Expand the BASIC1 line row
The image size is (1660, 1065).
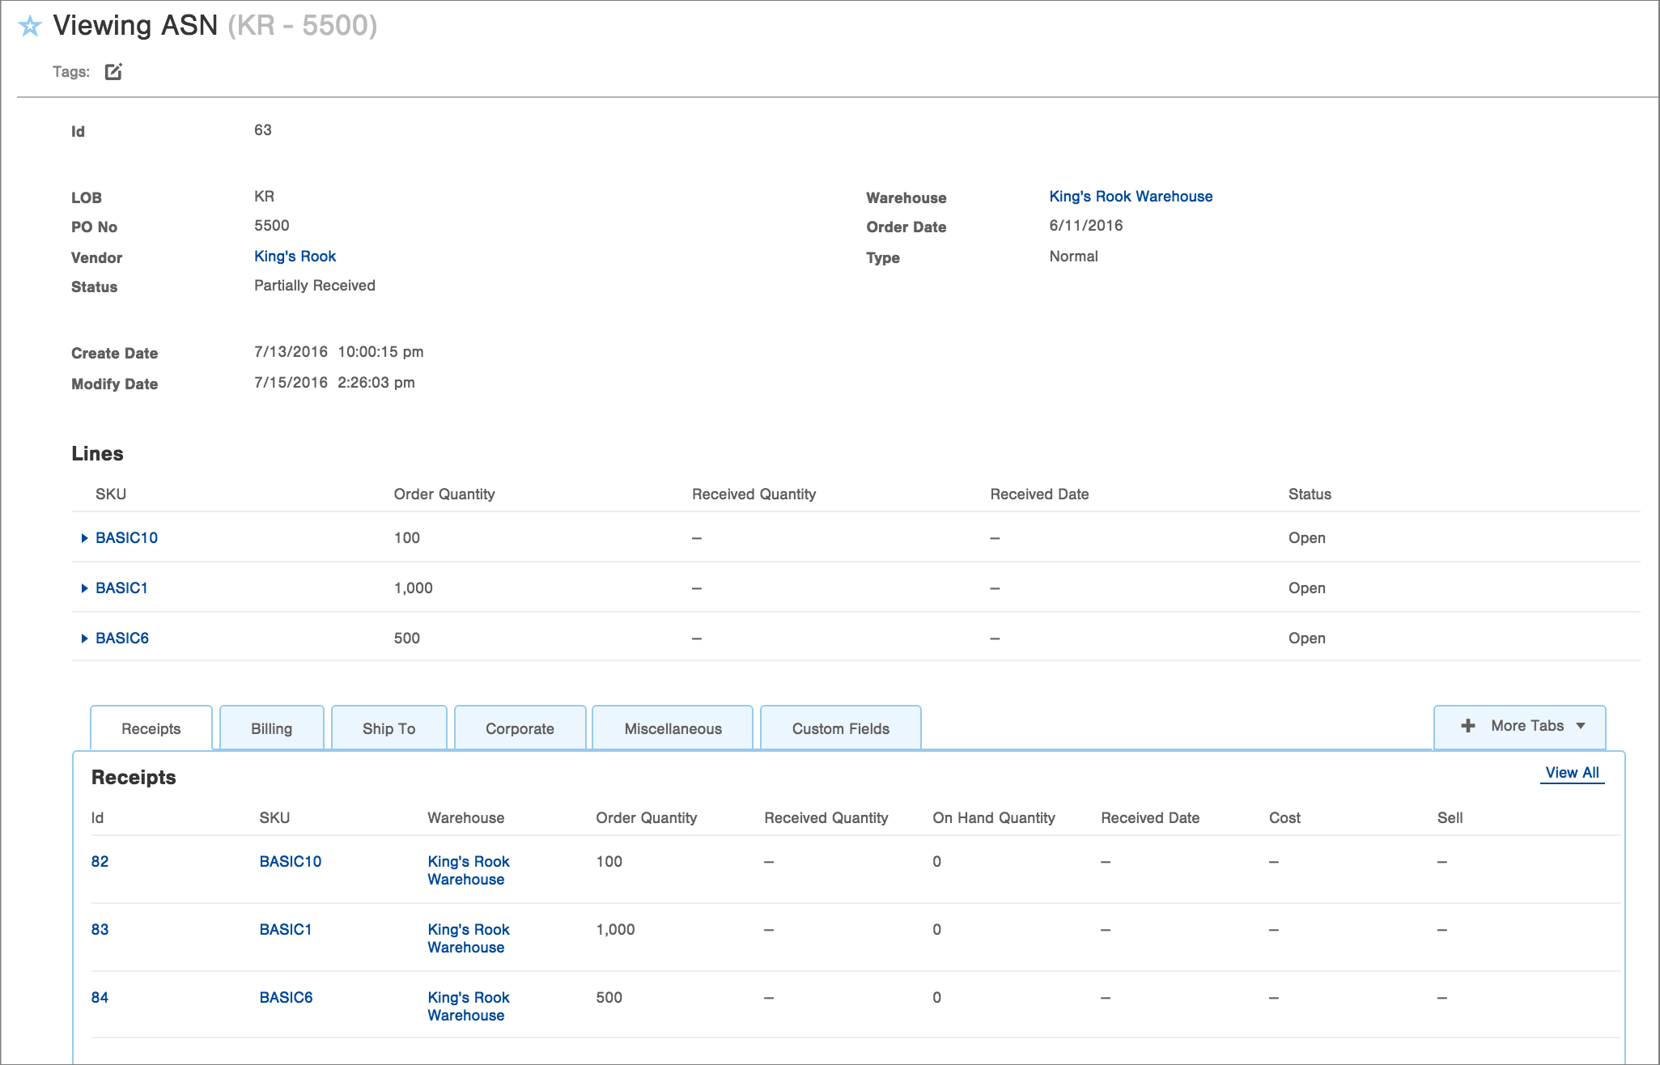tap(84, 588)
